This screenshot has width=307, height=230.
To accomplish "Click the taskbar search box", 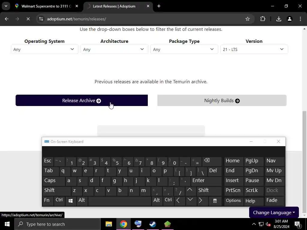I will (58, 224).
